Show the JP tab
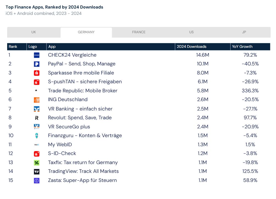The height and width of the screenshot is (199, 276). [x=244, y=32]
